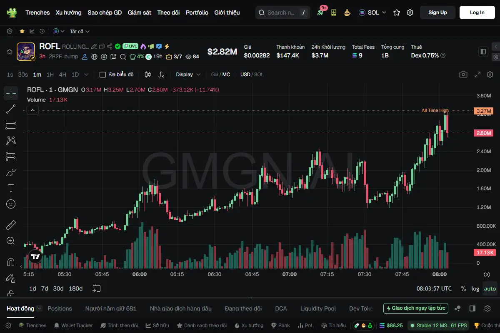Expand chart to fullscreen
500x333 pixels.
coord(477,75)
